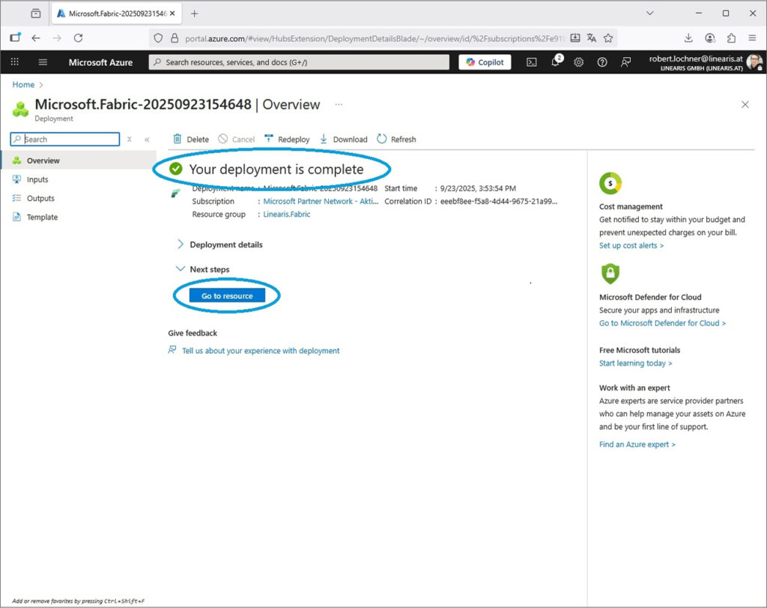Open the Cloud Shell icon

pyautogui.click(x=532, y=62)
